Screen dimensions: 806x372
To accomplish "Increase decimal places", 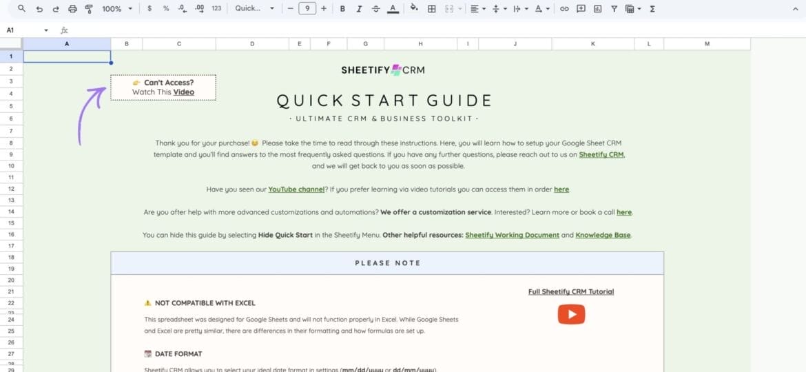I will 200,9.
